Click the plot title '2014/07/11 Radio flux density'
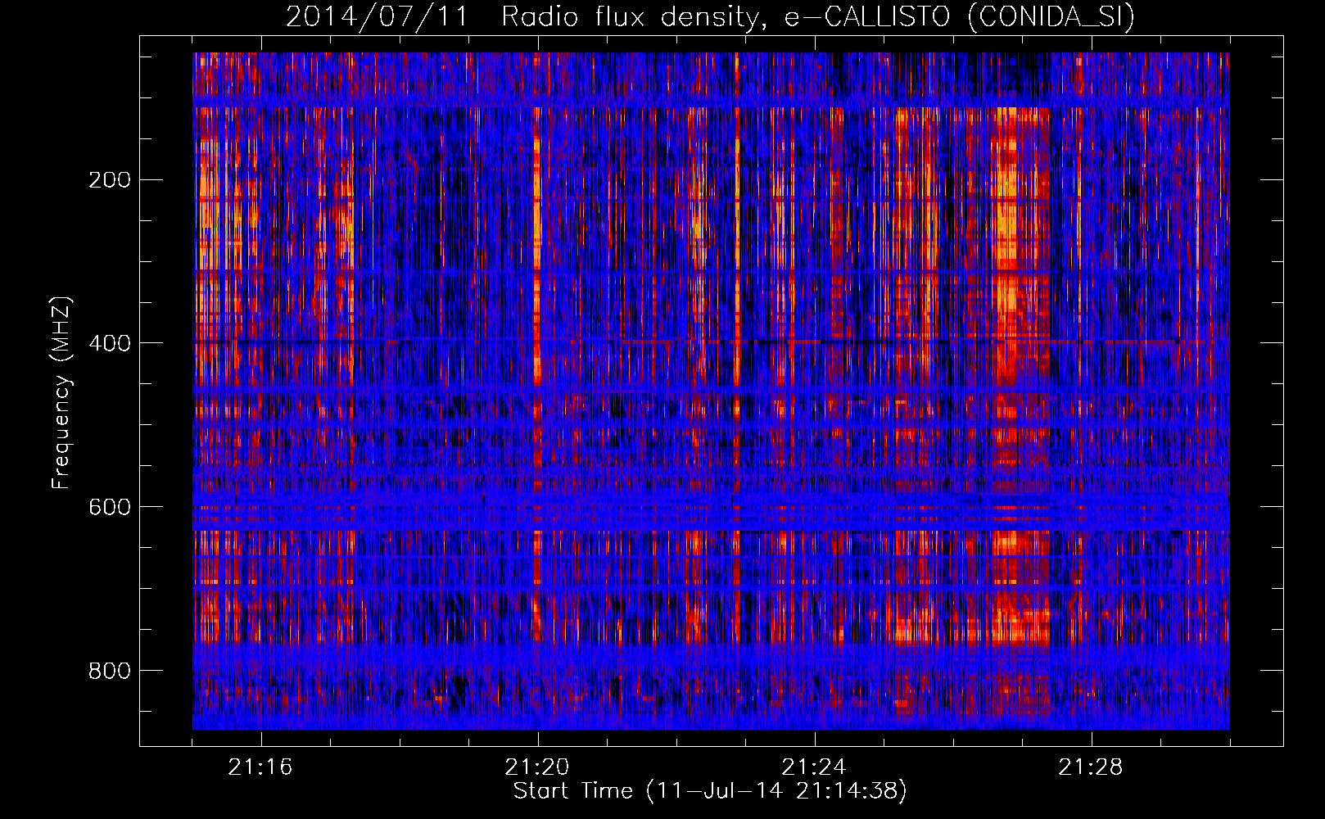Screen dimensions: 1325x819 click(x=710, y=16)
